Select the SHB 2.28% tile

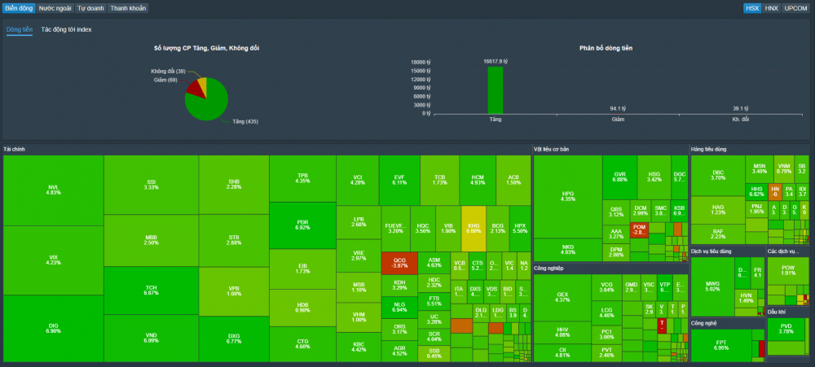pyautogui.click(x=234, y=184)
